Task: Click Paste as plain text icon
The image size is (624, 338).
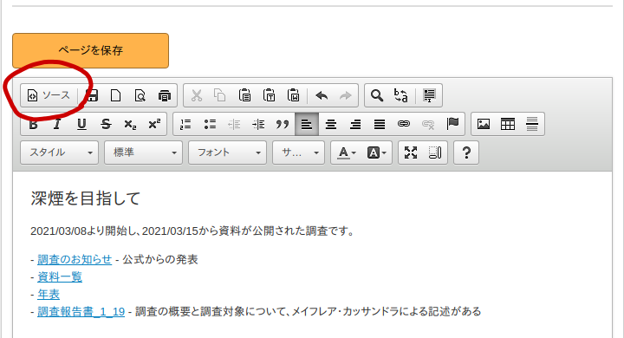Action: click(x=269, y=95)
